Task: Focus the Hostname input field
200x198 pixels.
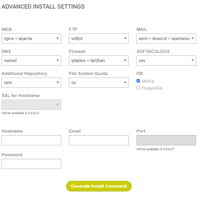Action: (x=31, y=140)
